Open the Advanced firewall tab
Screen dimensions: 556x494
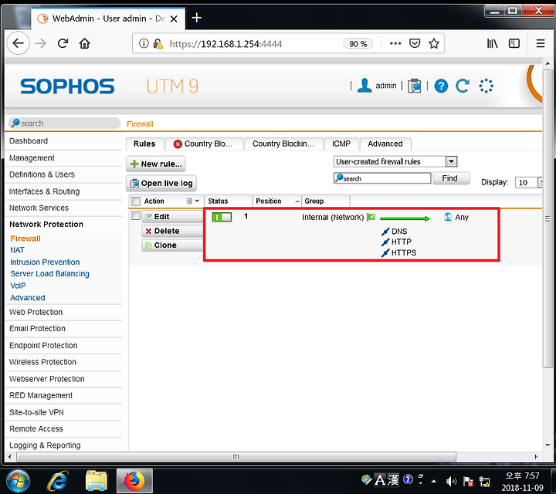(x=385, y=144)
